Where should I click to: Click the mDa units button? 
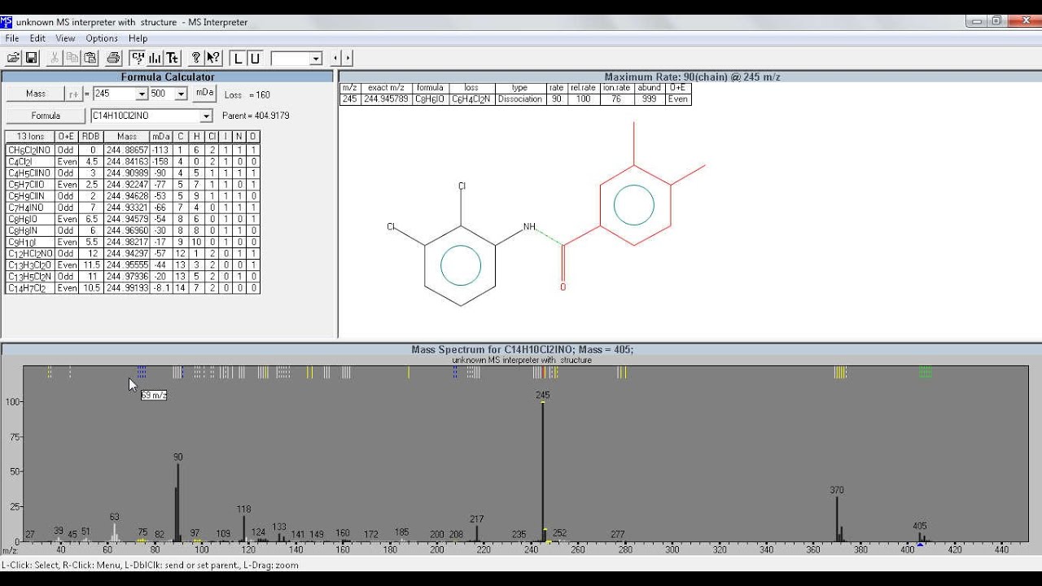(204, 93)
